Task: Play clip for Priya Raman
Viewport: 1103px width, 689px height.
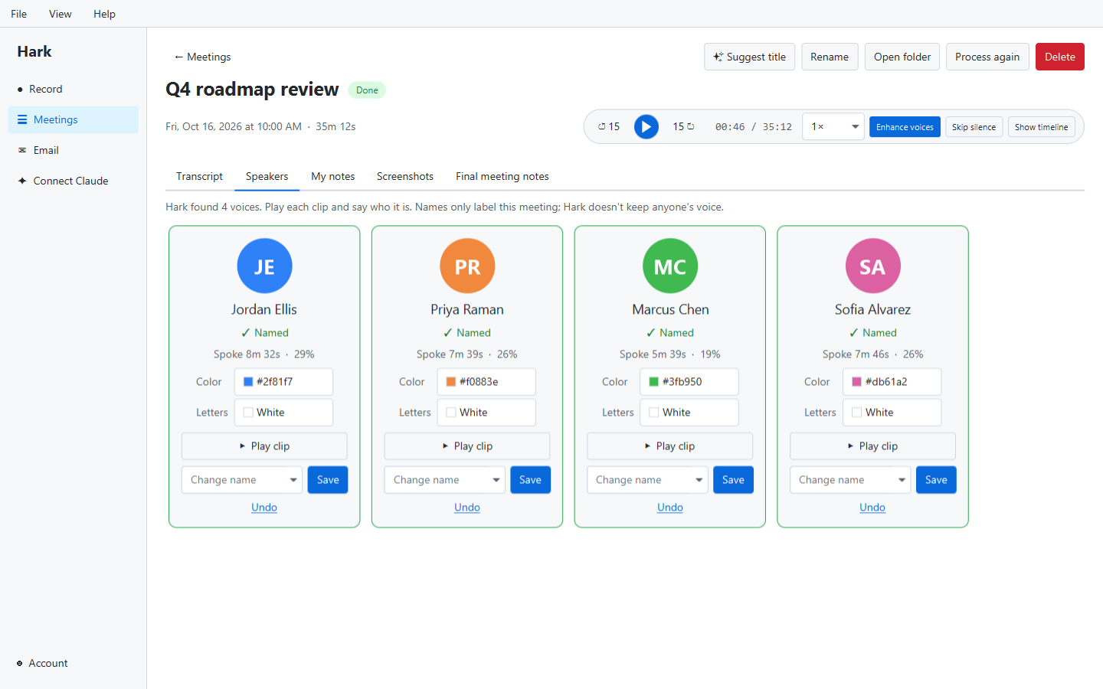Action: [467, 446]
